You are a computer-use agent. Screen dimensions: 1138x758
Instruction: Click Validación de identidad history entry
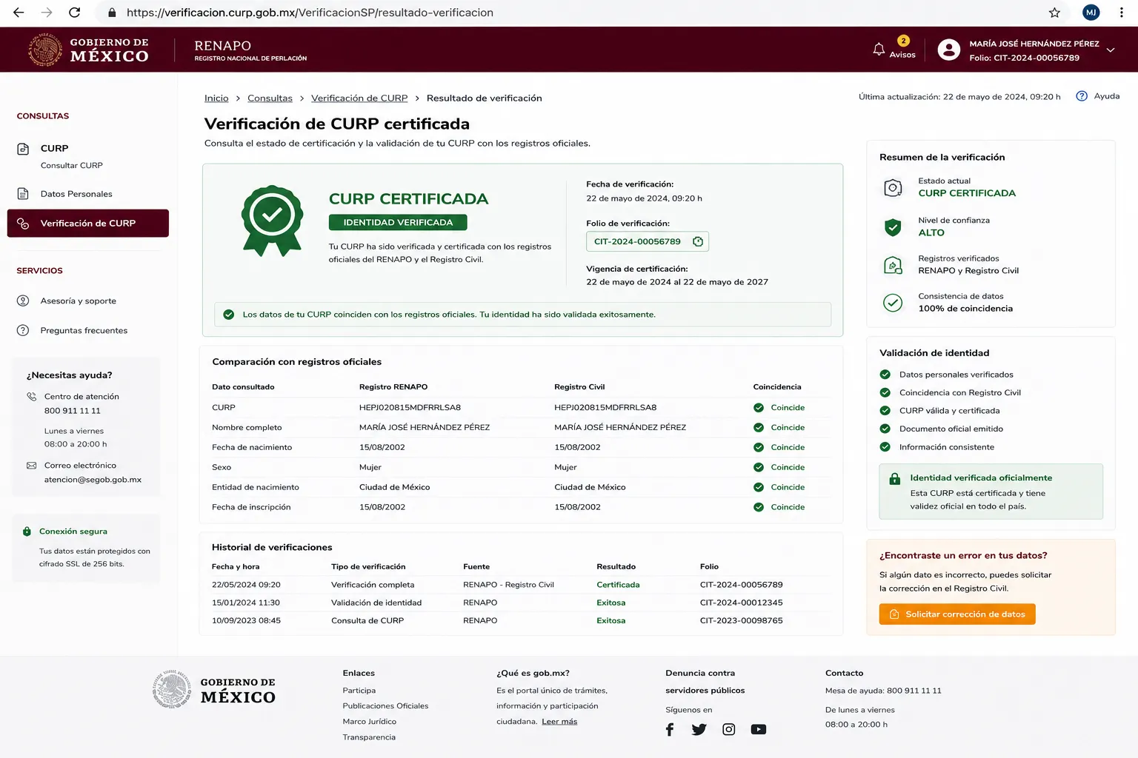click(x=376, y=603)
